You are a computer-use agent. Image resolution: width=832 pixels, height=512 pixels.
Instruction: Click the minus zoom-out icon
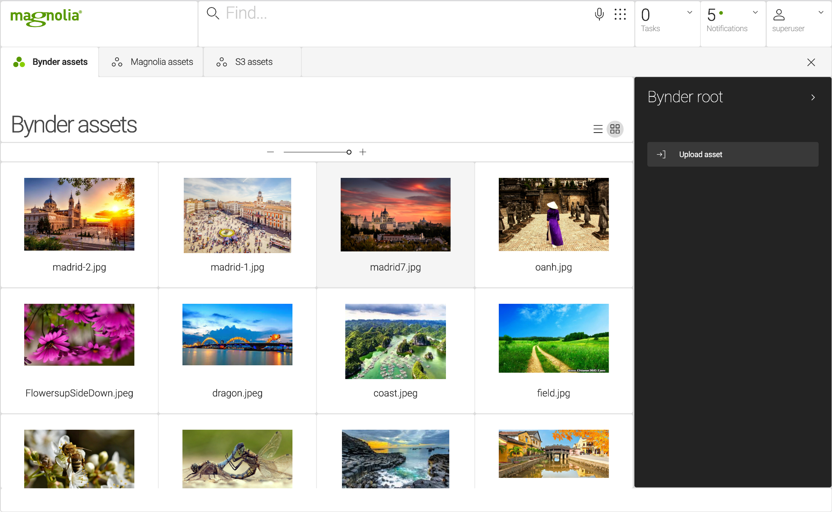(x=270, y=152)
